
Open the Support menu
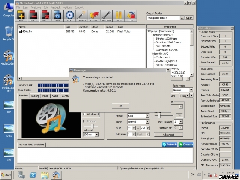[x=79, y=7]
